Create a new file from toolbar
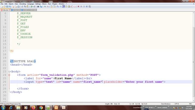 click(2, 6)
